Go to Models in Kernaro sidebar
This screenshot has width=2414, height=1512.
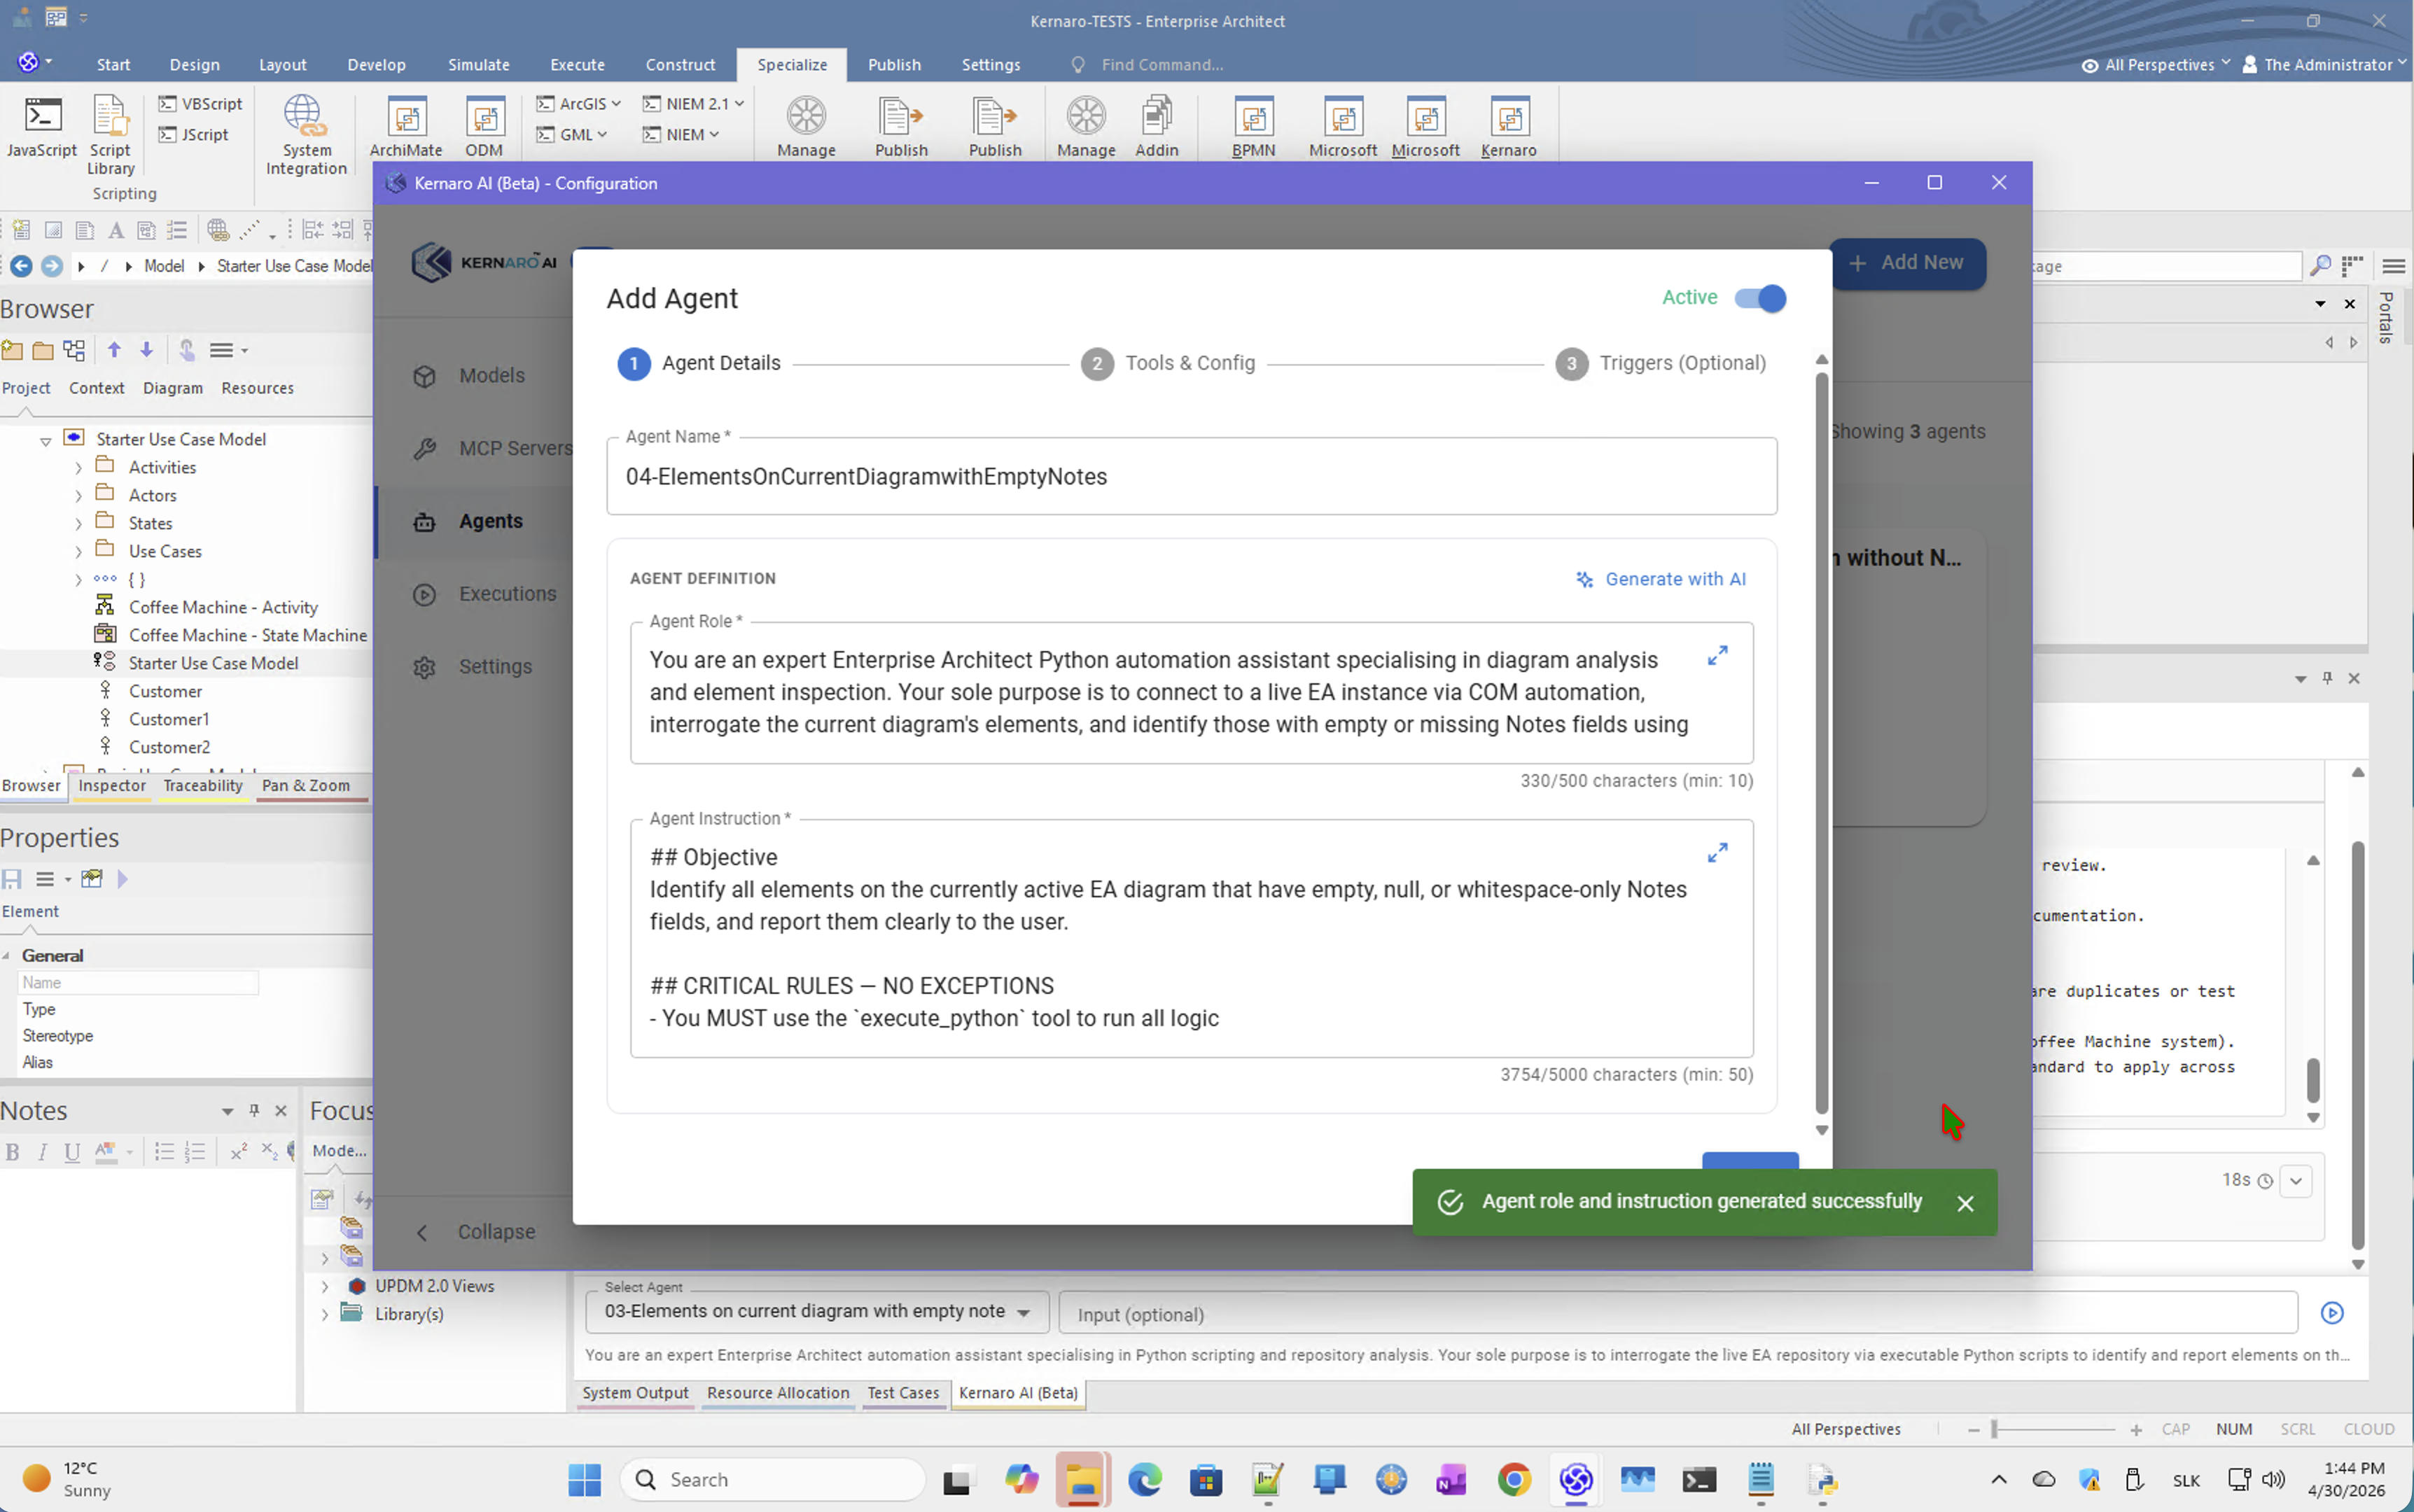click(491, 376)
